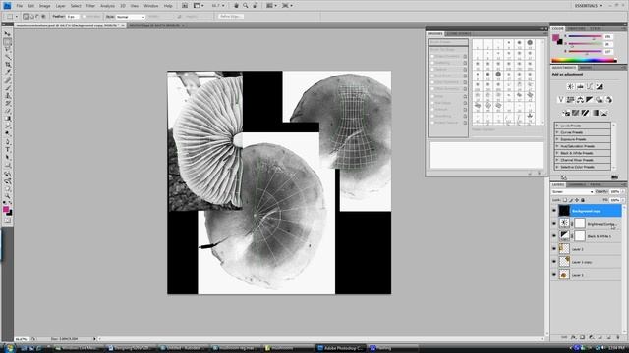Viewport: 629px width, 353px height.
Task: Open Brush Presets in Brushes panel
Action: [448, 42]
